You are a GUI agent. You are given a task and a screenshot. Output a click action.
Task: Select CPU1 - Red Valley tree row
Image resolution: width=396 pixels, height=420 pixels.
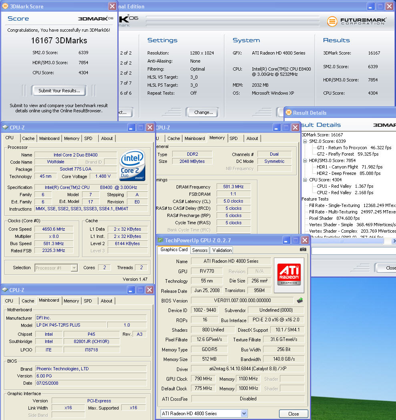coord(345,186)
